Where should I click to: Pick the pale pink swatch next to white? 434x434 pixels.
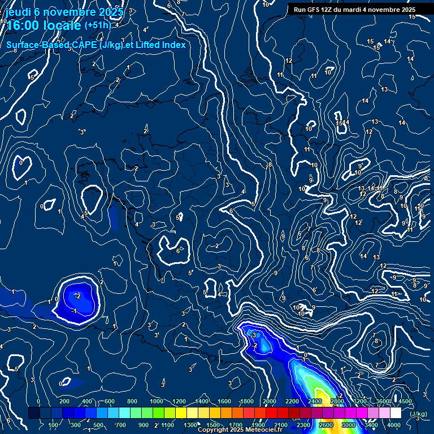pos(384,413)
